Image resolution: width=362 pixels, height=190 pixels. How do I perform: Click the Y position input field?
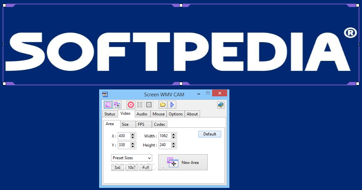[124, 145]
